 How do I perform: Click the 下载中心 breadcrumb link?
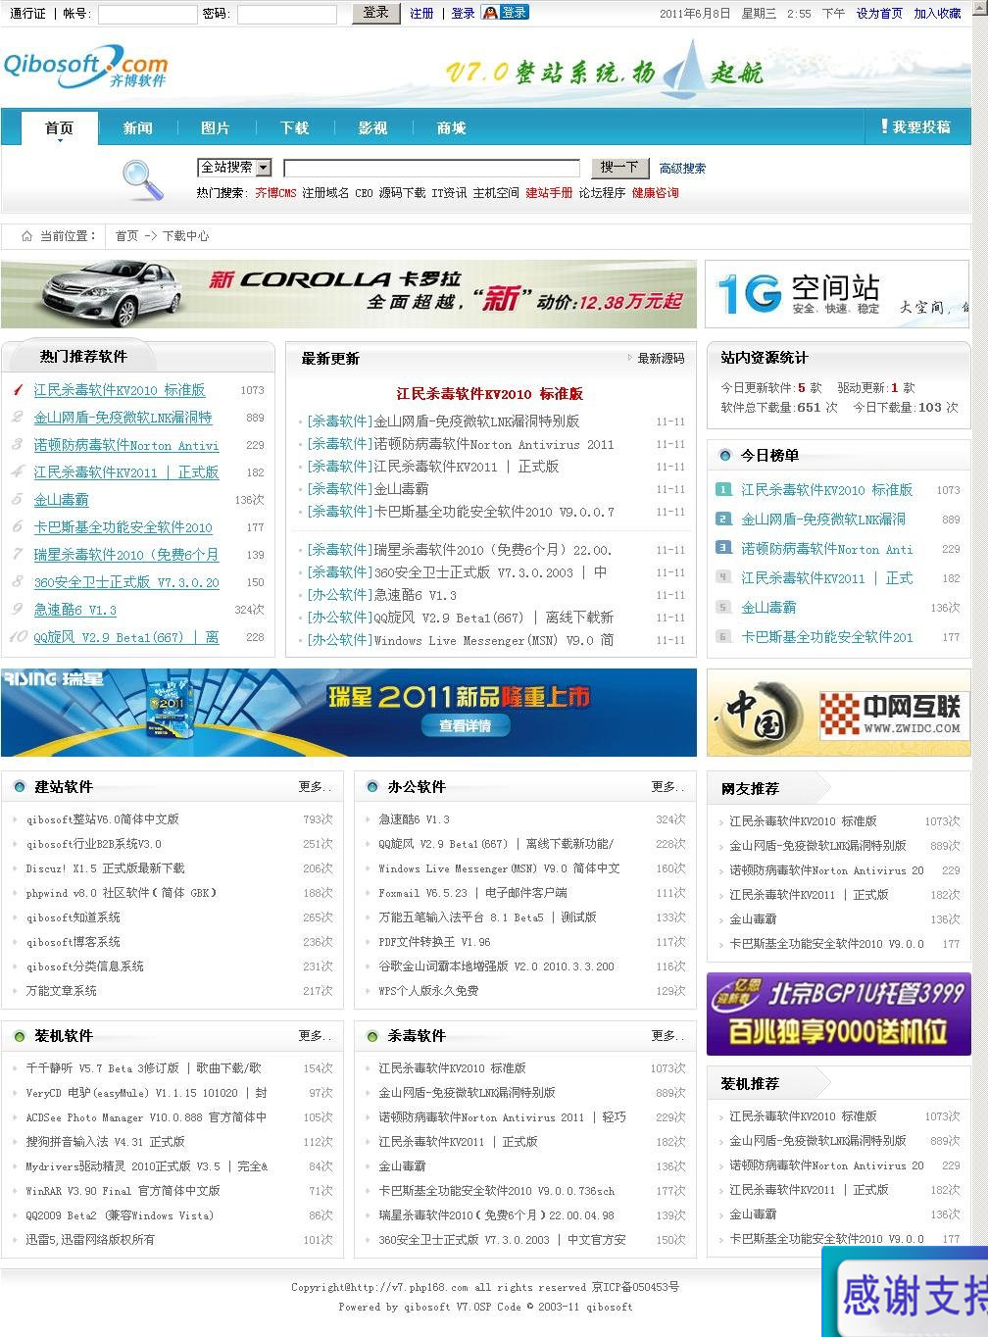(185, 236)
